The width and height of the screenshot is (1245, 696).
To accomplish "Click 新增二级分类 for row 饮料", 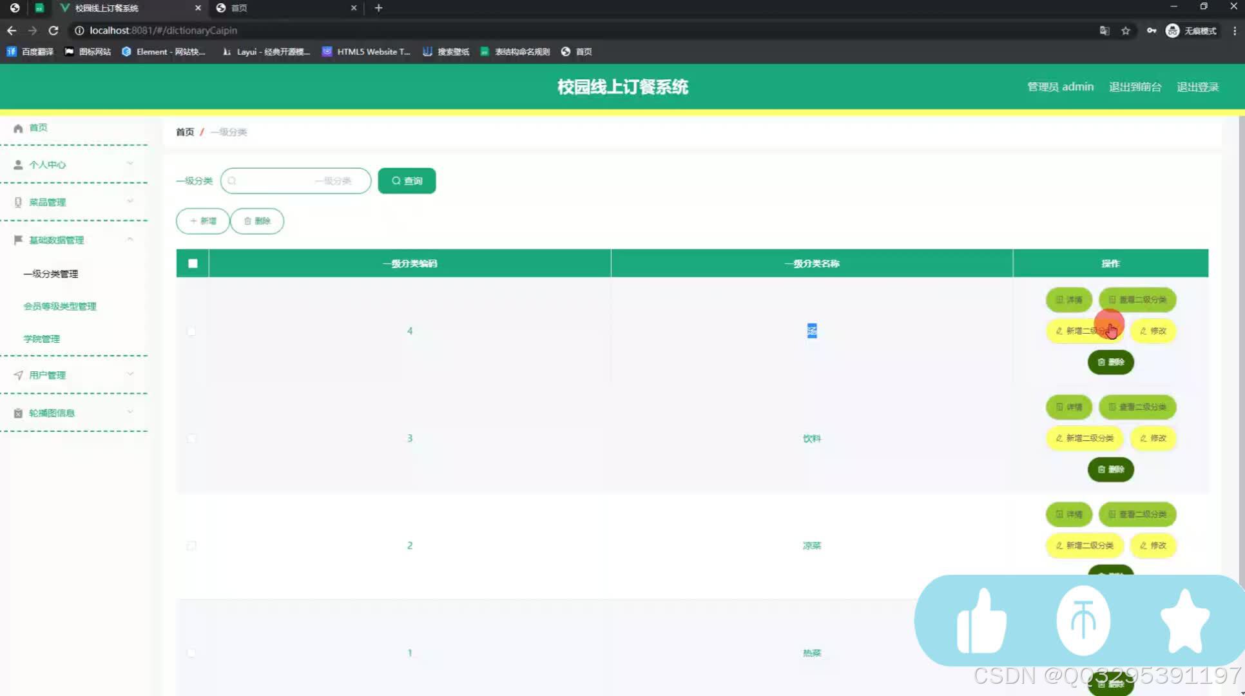I will click(1085, 438).
